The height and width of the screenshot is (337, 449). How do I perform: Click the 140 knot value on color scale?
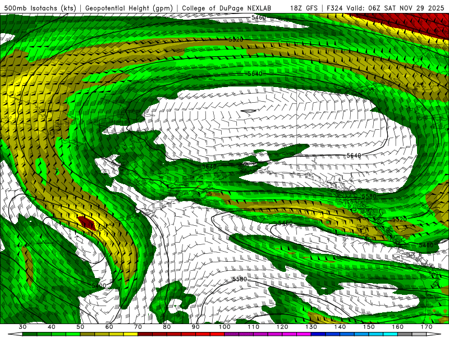pyautogui.click(x=340, y=327)
